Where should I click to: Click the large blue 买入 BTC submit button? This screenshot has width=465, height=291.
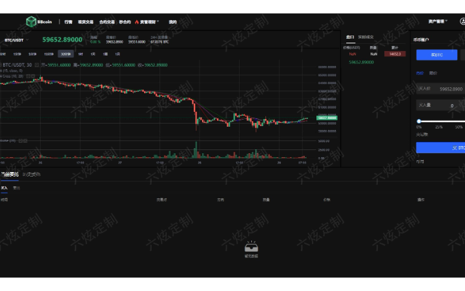(x=440, y=147)
